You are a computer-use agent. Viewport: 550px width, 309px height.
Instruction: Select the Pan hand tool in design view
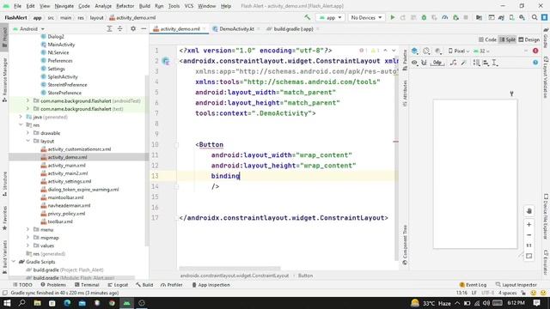529,211
